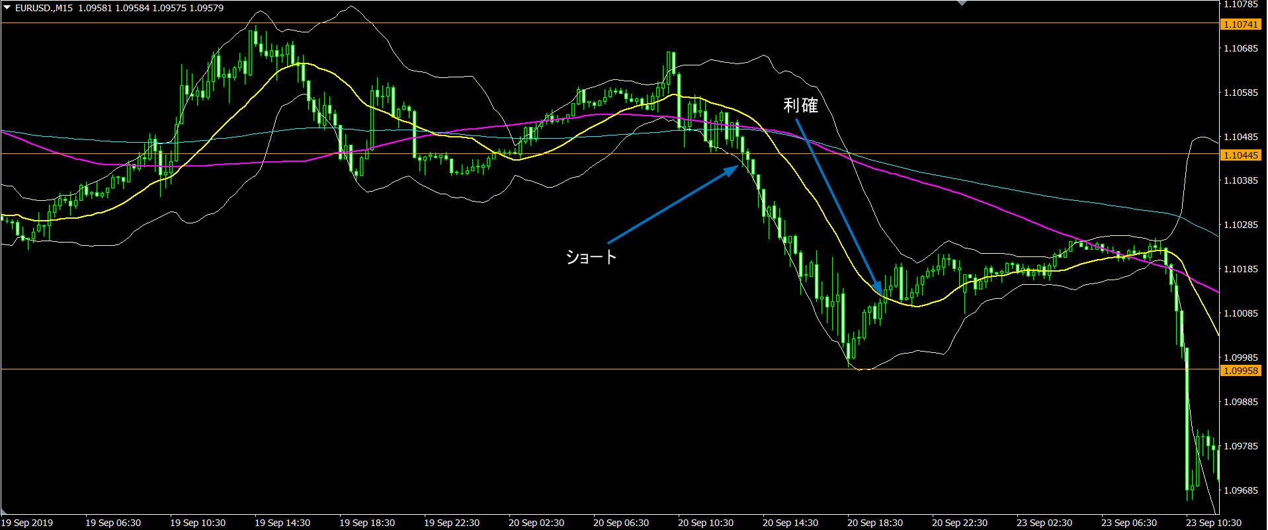Select the orange 1.10741 price level tag

pyautogui.click(x=1241, y=24)
